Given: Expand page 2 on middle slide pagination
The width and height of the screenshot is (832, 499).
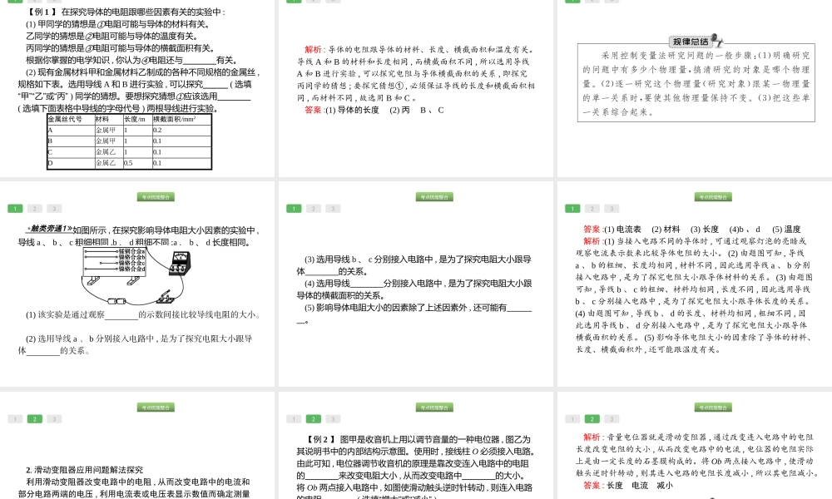Looking at the screenshot, I should click(314, 209).
